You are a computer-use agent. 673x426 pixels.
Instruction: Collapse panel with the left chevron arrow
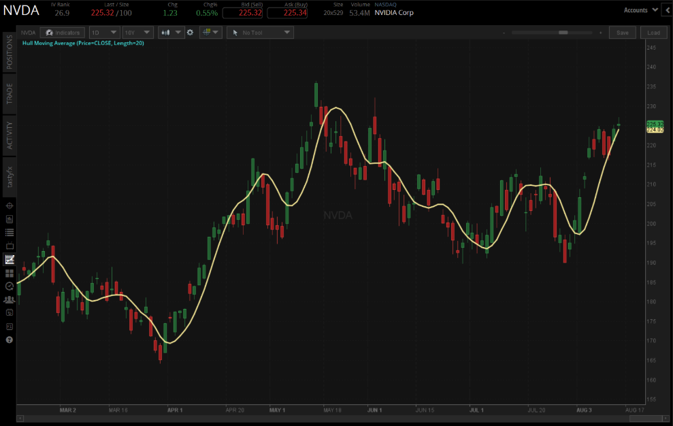coord(668,10)
